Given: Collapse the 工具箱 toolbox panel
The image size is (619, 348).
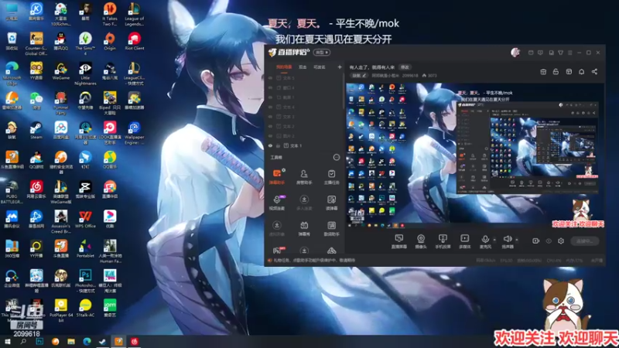Looking at the screenshot, I should 337,157.
